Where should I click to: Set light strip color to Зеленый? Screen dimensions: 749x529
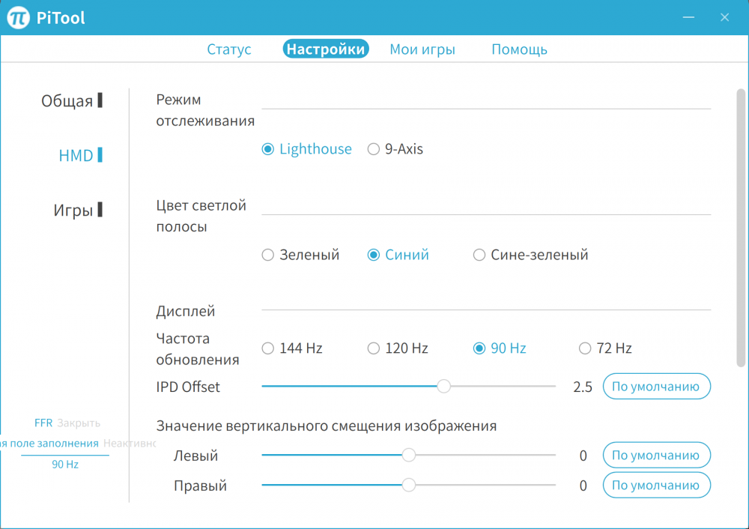267,255
